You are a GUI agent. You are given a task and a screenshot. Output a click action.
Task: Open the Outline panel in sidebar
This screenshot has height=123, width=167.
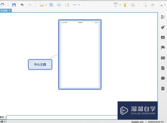coord(163,17)
